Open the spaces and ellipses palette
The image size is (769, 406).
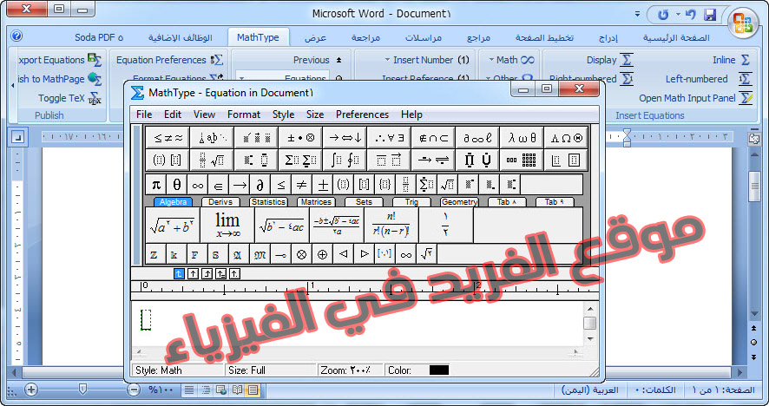(212, 138)
